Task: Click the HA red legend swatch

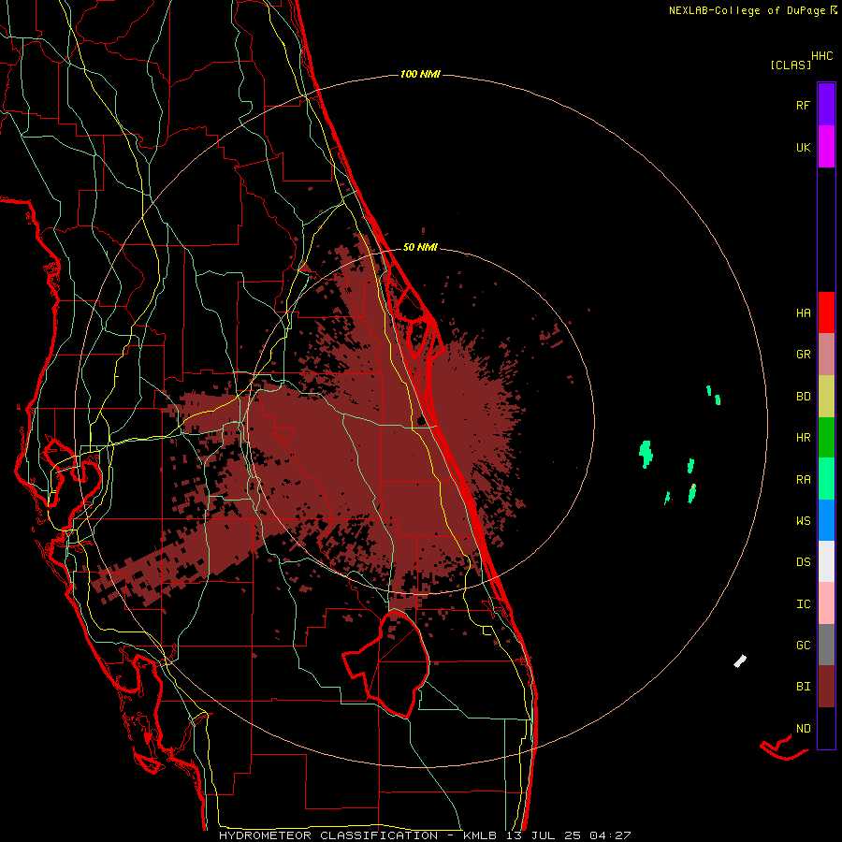Action: point(826,312)
